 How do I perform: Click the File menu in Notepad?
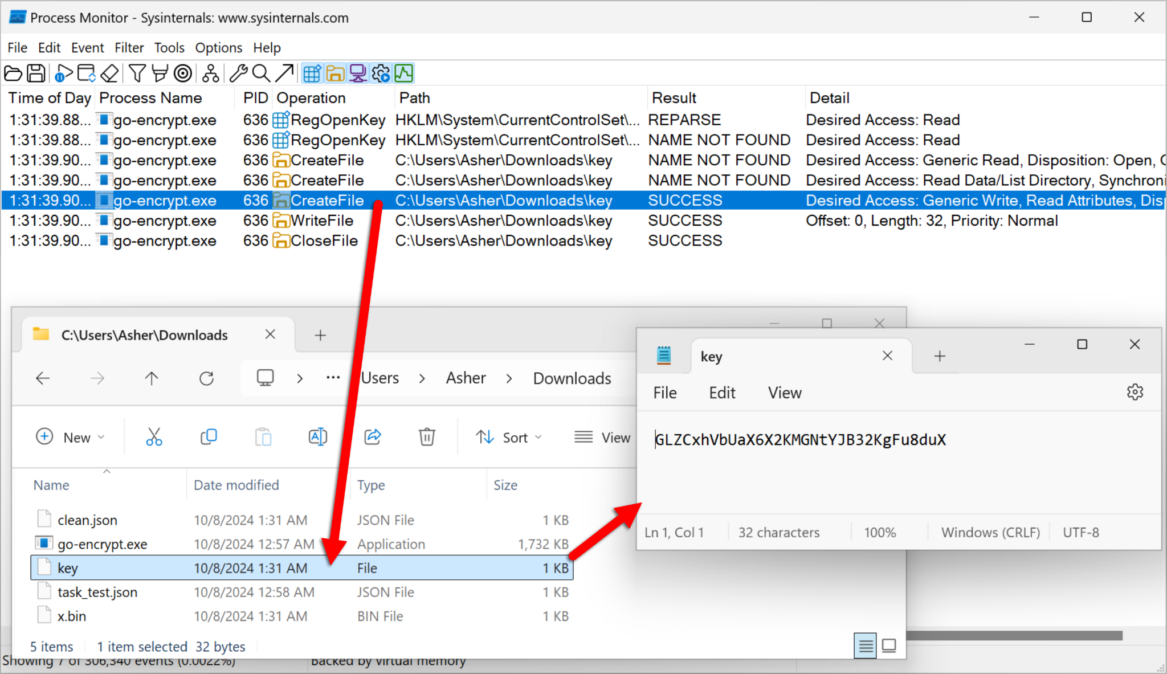[664, 393]
